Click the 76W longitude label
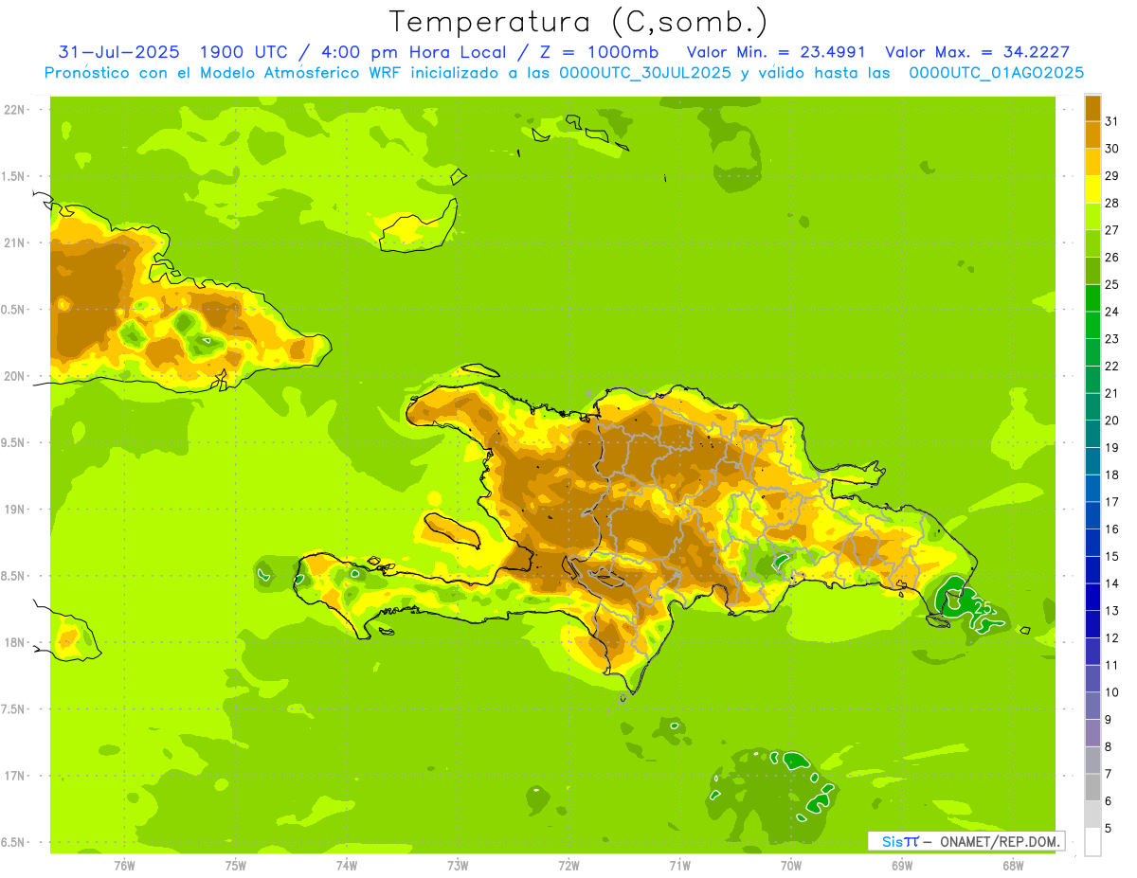Screen dimensions: 1137x878 (x=124, y=865)
